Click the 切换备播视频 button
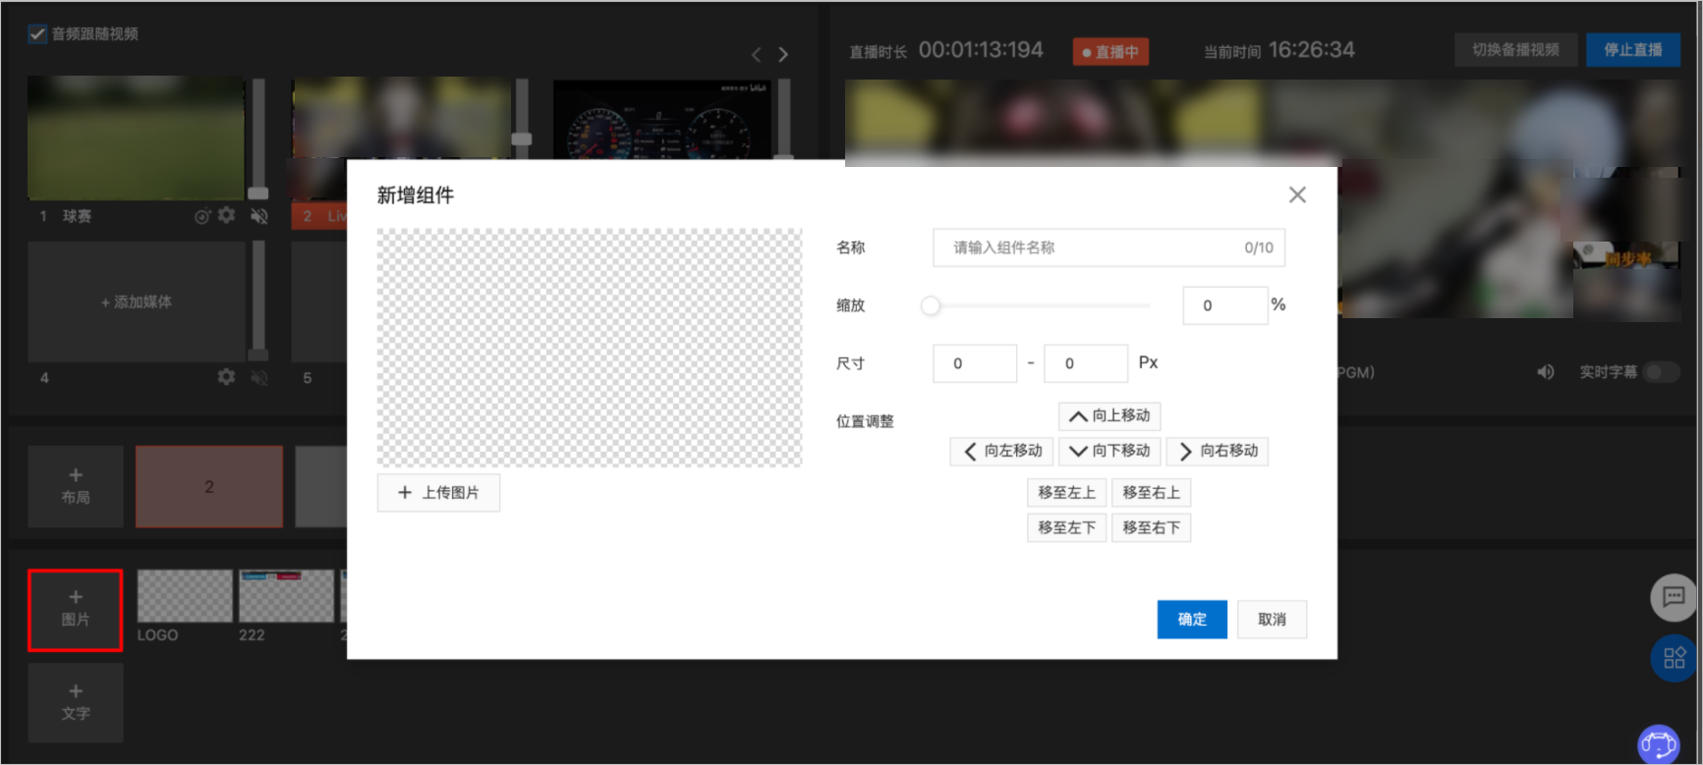 pos(1516,50)
